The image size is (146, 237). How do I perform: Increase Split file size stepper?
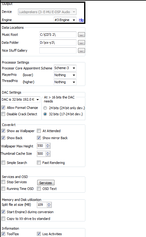(49, 204)
